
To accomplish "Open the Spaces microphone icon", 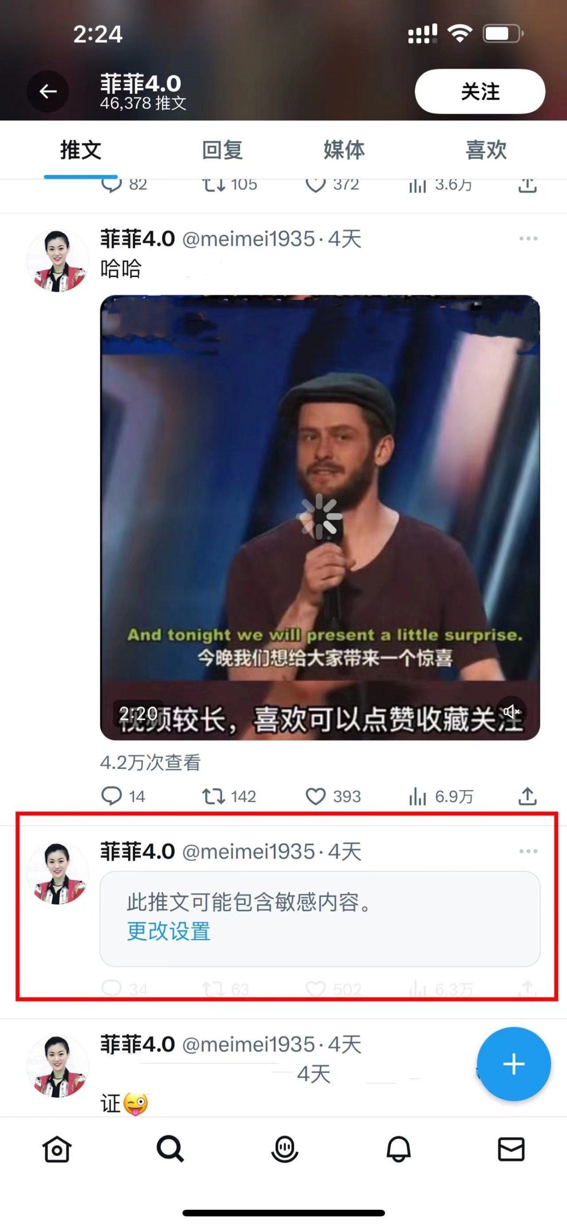I will (285, 1149).
